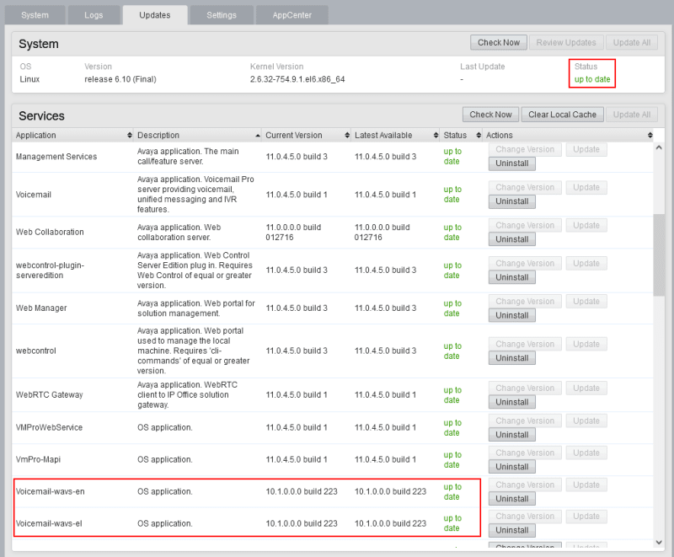The image size is (674, 557).
Task: Uninstall Web Collaboration
Action: tap(512, 239)
